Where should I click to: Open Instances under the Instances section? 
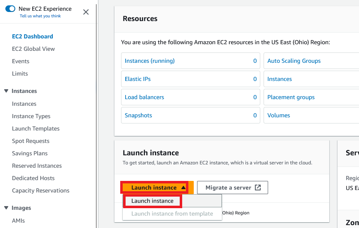24,104
